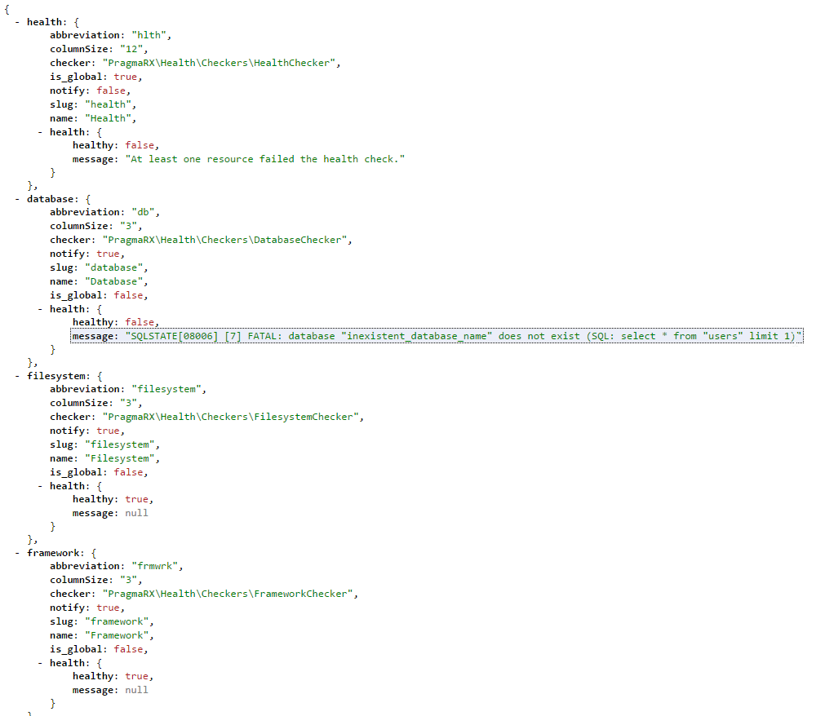The image size is (825, 716).
Task: Click the HealthChecker checker string
Action: coord(219,63)
